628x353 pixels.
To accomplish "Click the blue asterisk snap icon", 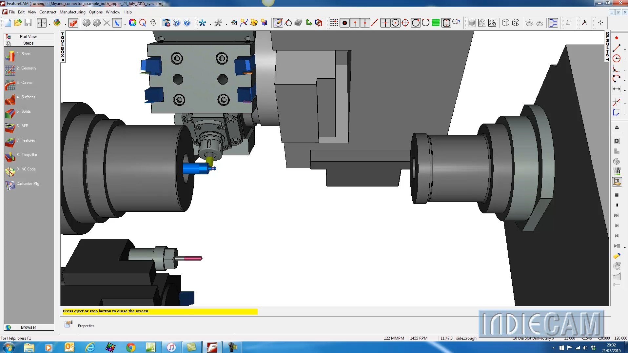I will (x=202, y=23).
